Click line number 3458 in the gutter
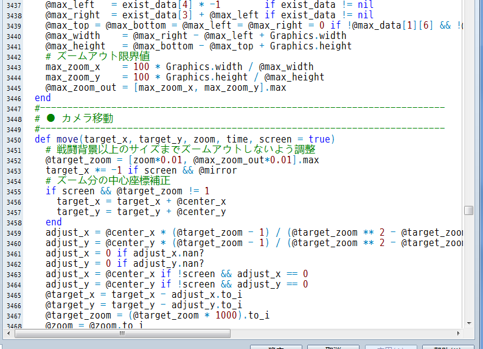The image size is (483, 349). [14, 223]
